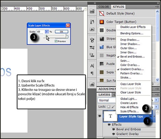Viewport: 161px width, 139px height.
Task: Select Copy Layer Style menu item
Action: 131,84
